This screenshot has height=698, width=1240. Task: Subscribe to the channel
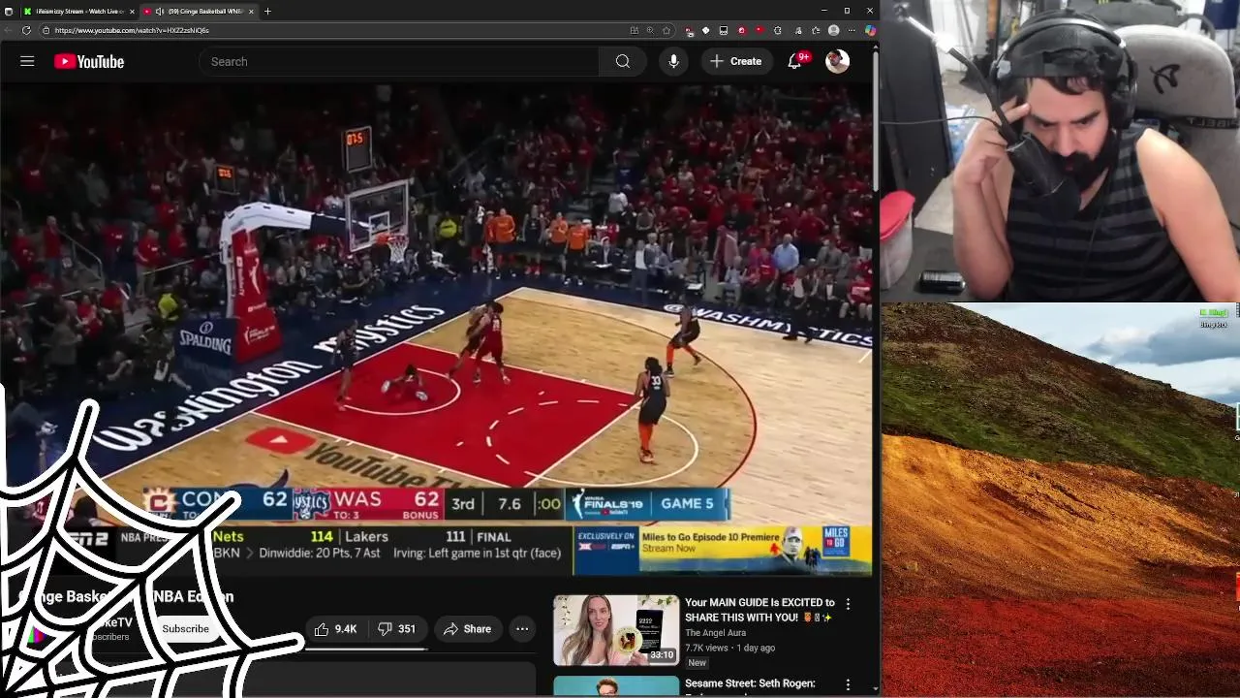point(185,629)
